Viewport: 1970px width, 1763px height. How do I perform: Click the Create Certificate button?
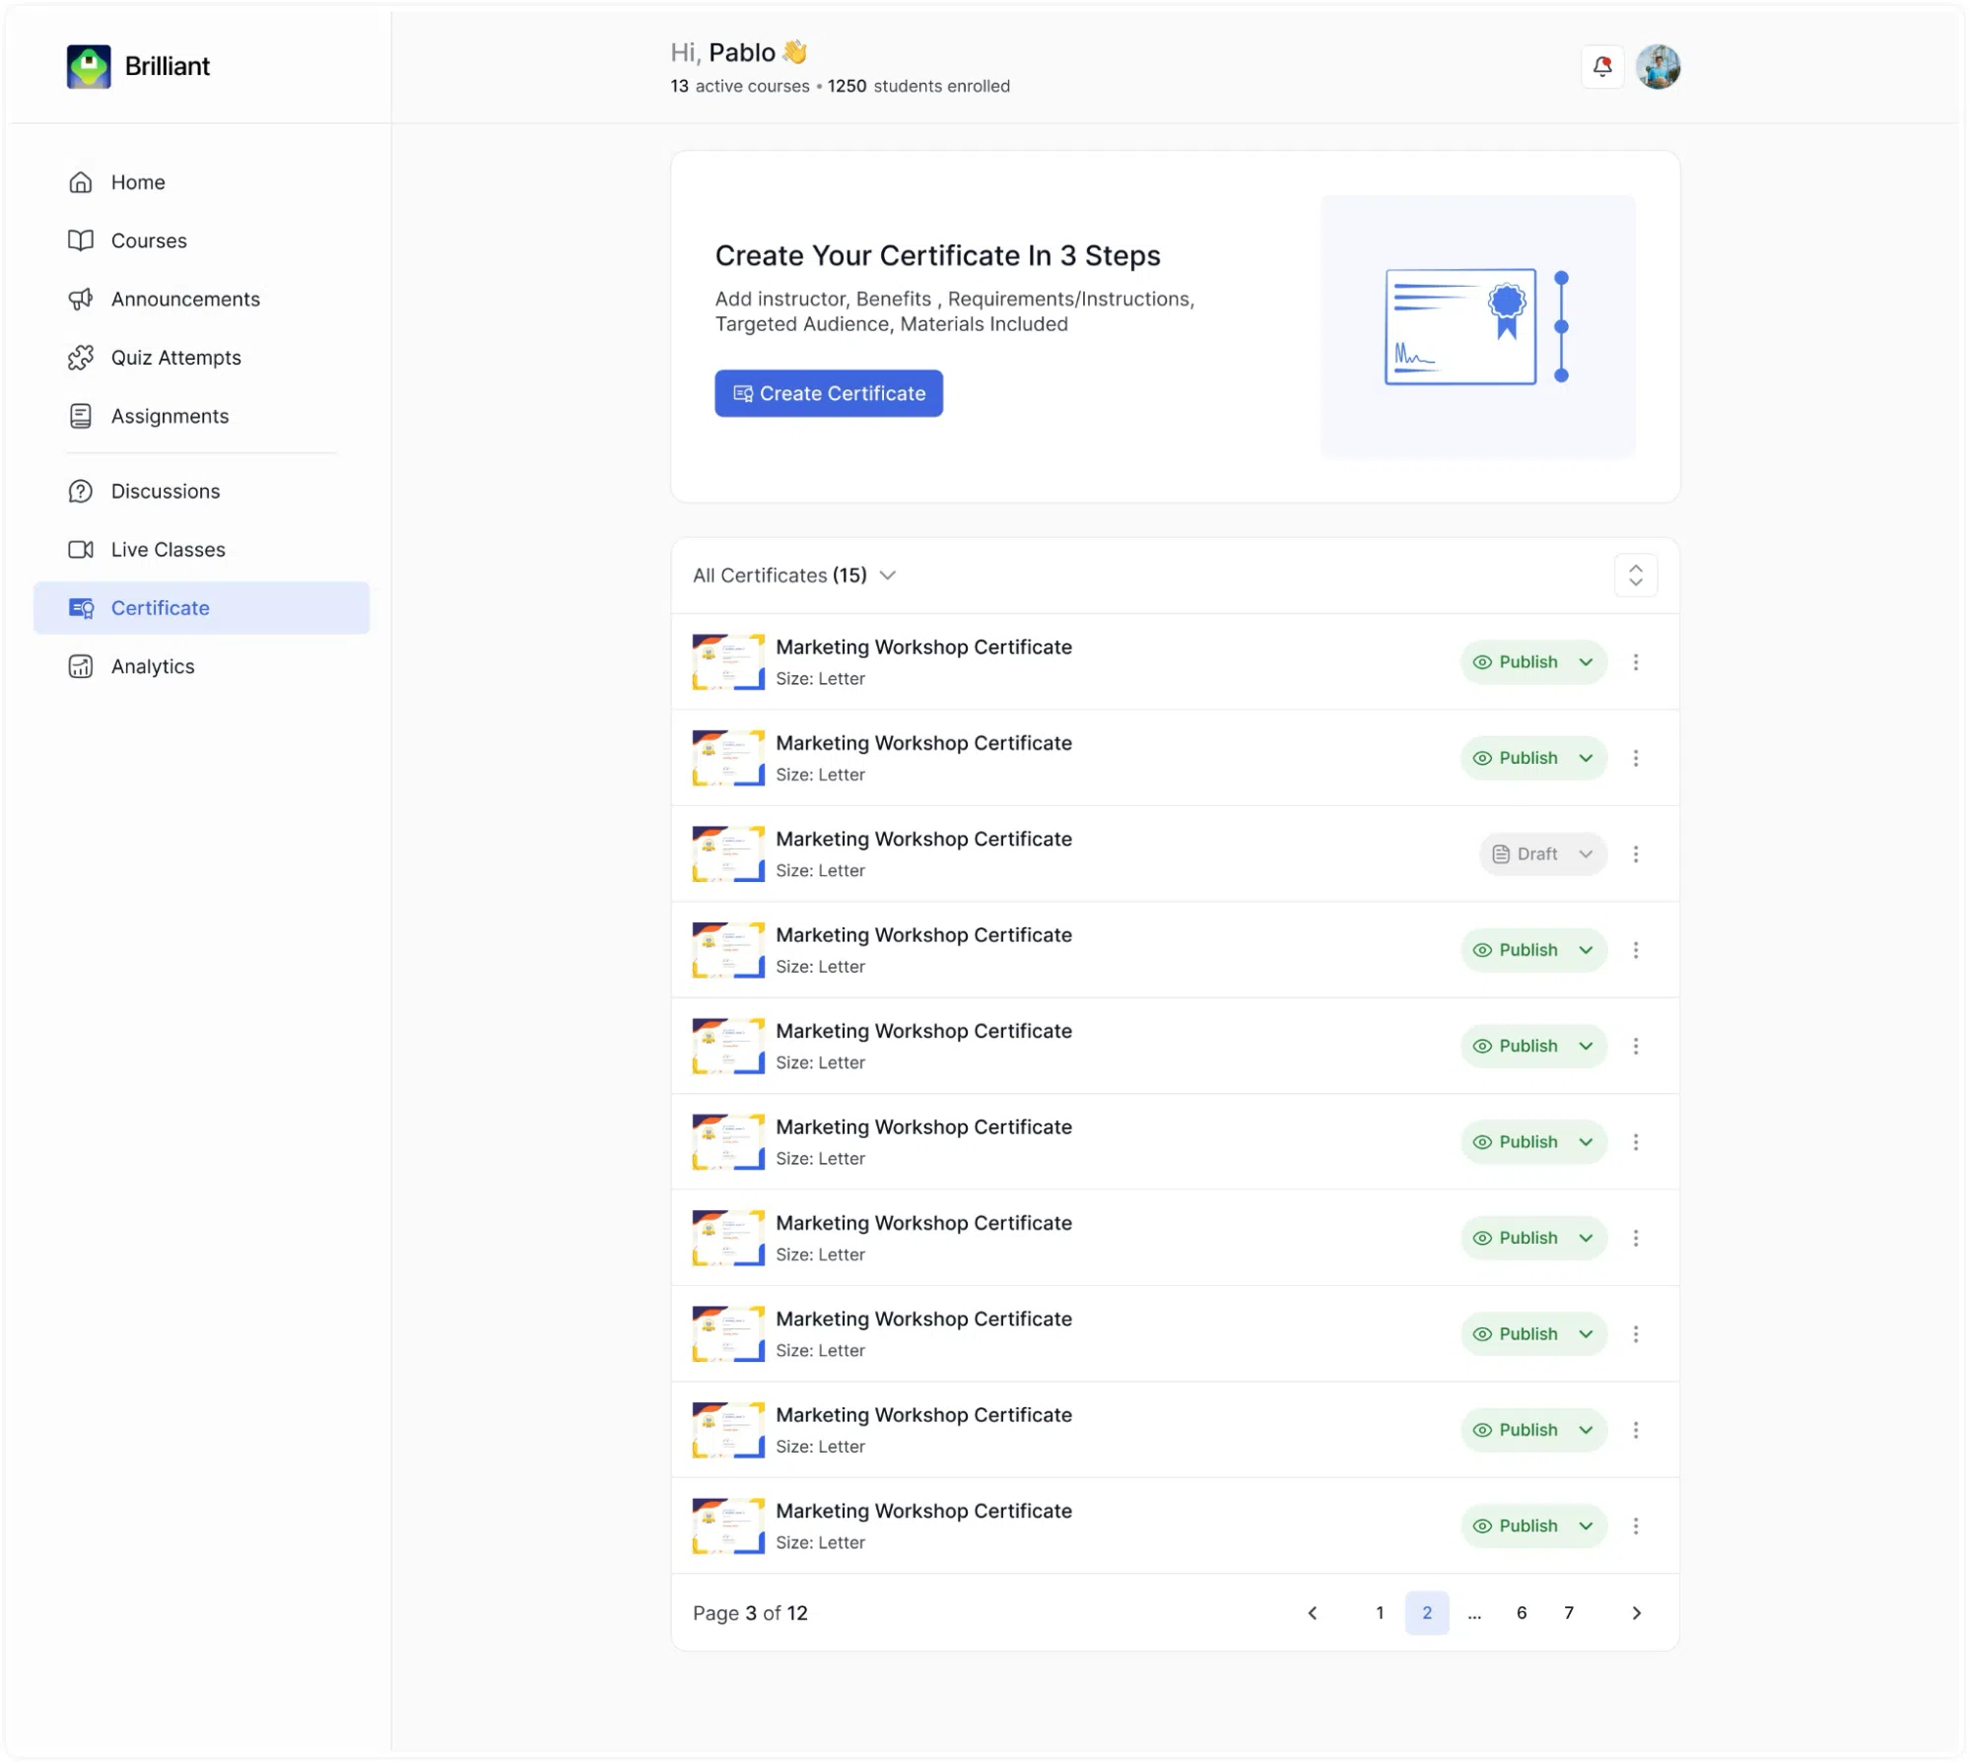tap(829, 393)
